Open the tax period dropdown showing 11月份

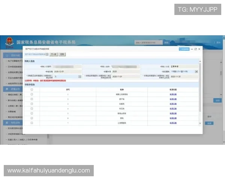[196, 72]
